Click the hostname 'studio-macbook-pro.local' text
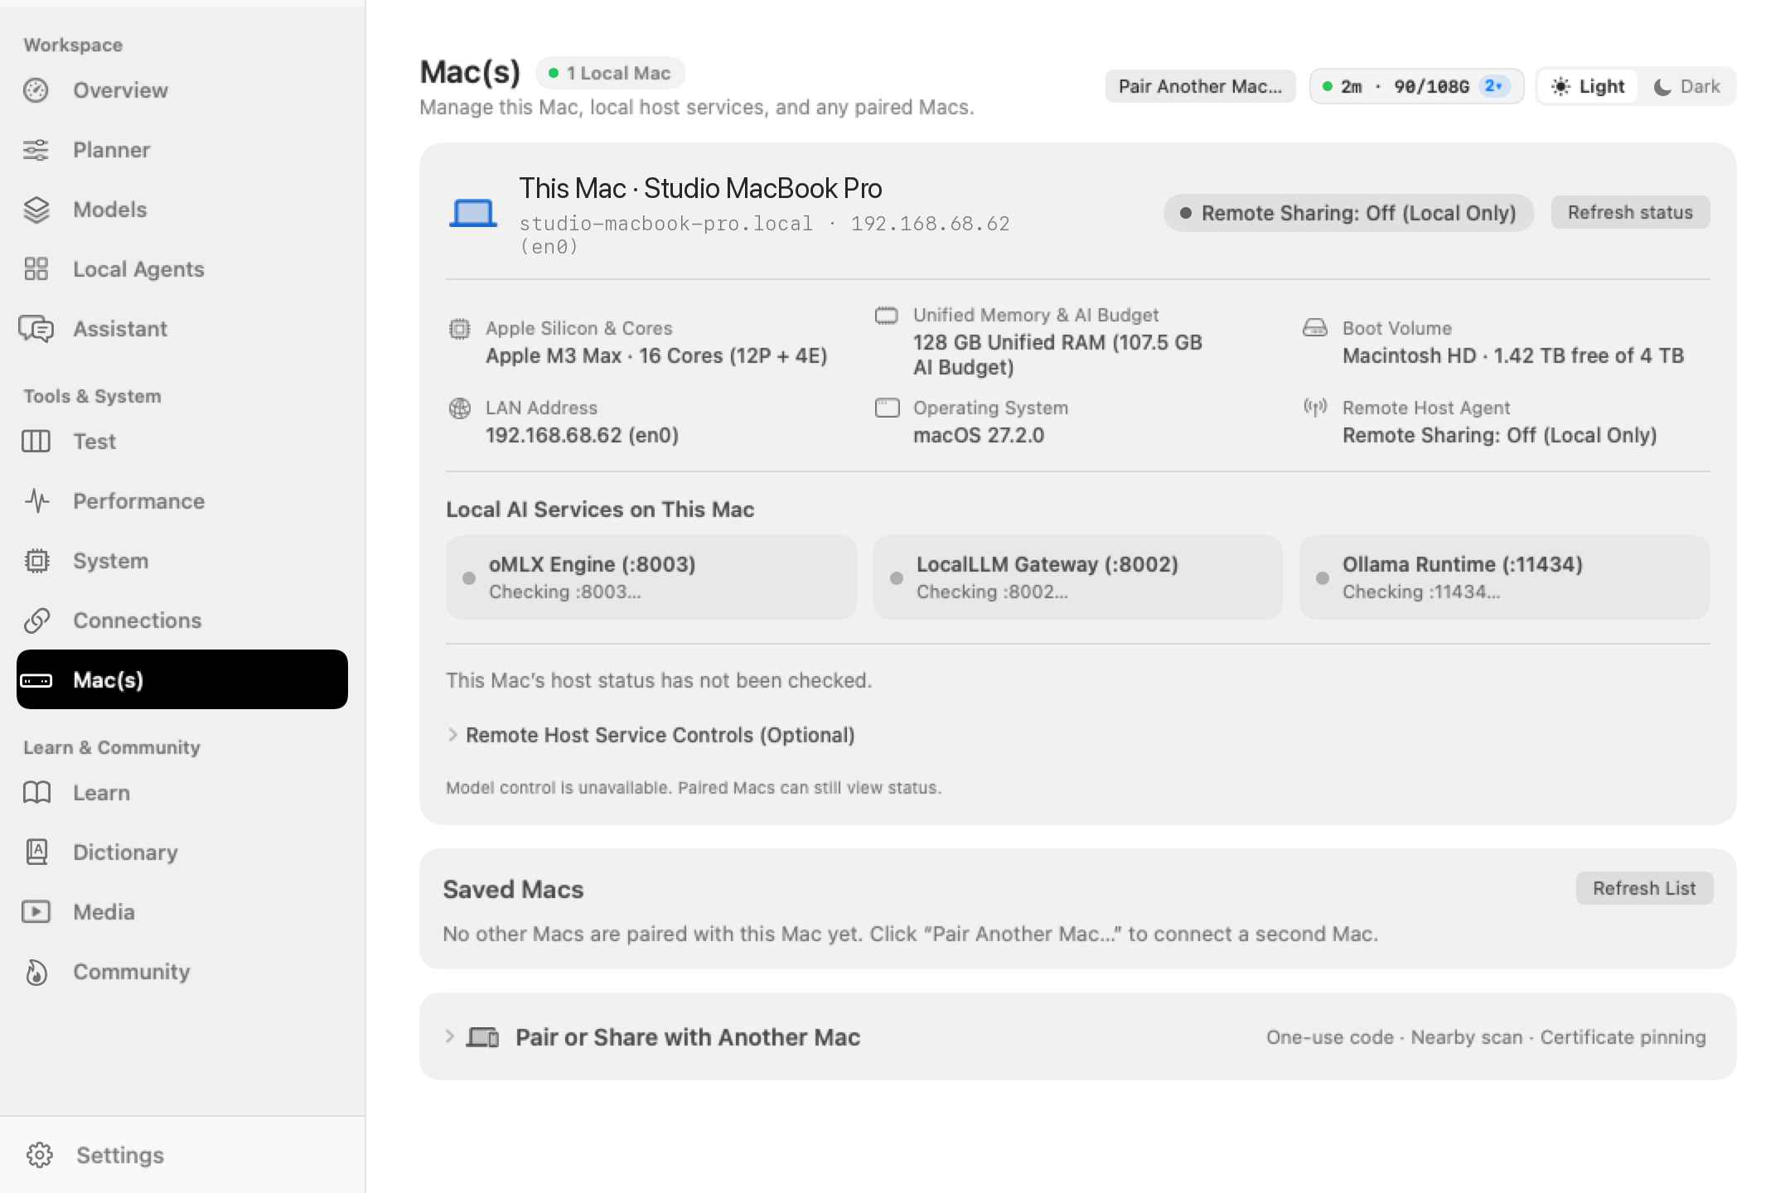Viewport: 1790px width, 1193px height. (666, 224)
